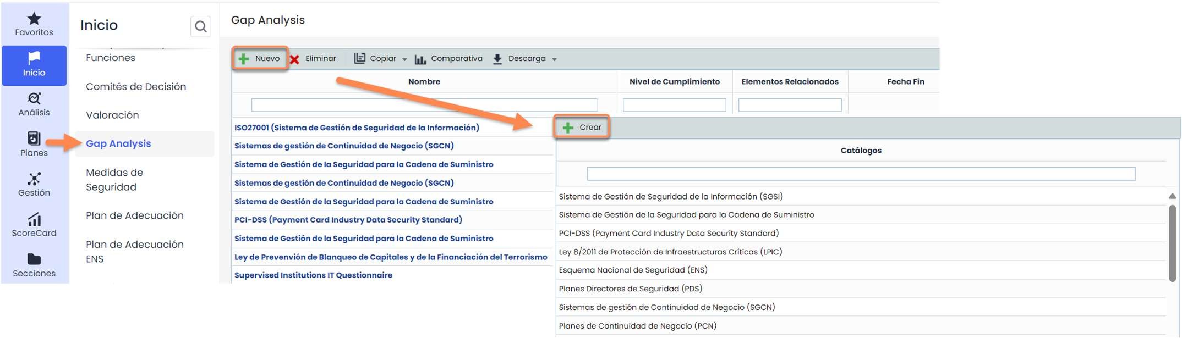Select Esquema Nacional de Seguridad (ENS) catalog
Image resolution: width=1182 pixels, height=338 pixels.
point(633,270)
